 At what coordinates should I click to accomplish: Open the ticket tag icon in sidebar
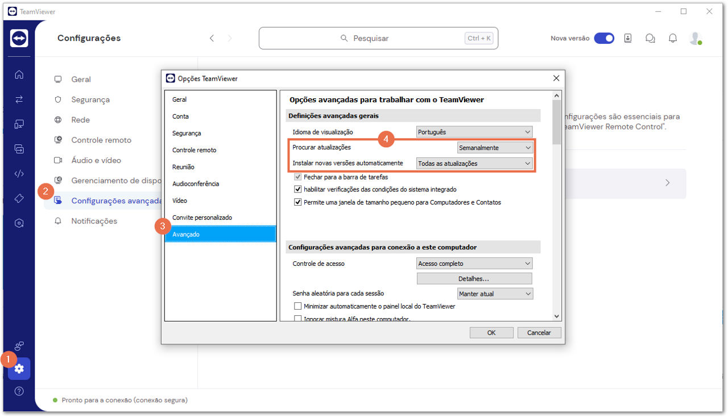(19, 198)
